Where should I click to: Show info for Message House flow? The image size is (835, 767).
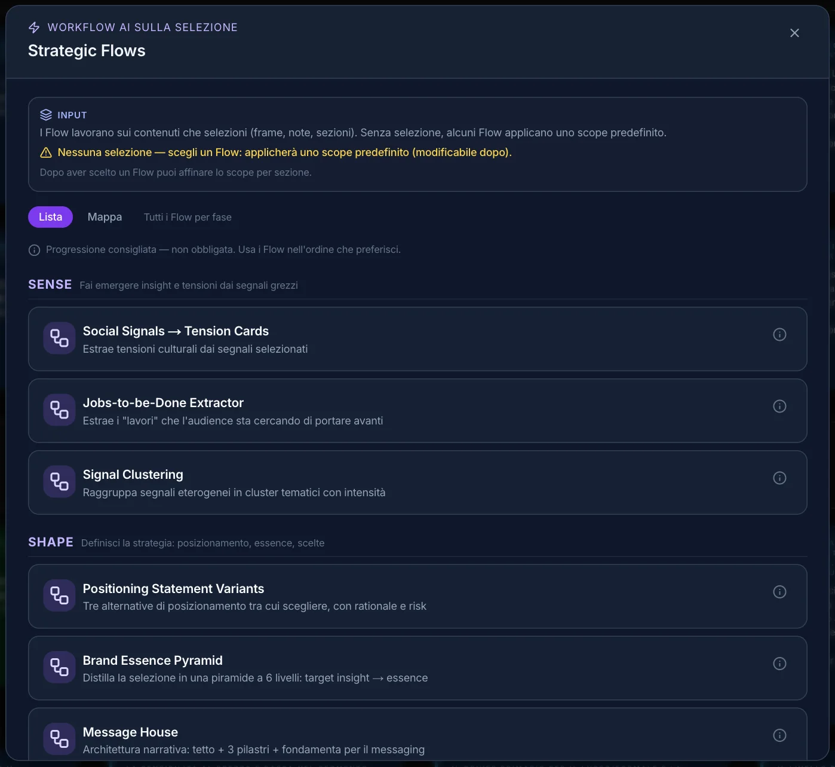[779, 735]
